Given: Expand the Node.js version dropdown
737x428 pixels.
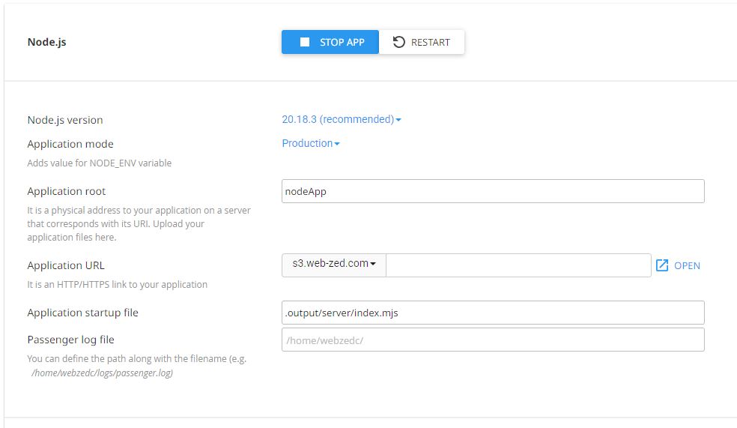Looking at the screenshot, I should [x=341, y=119].
